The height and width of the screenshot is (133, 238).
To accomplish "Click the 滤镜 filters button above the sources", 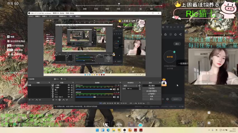I will coord(64,79).
